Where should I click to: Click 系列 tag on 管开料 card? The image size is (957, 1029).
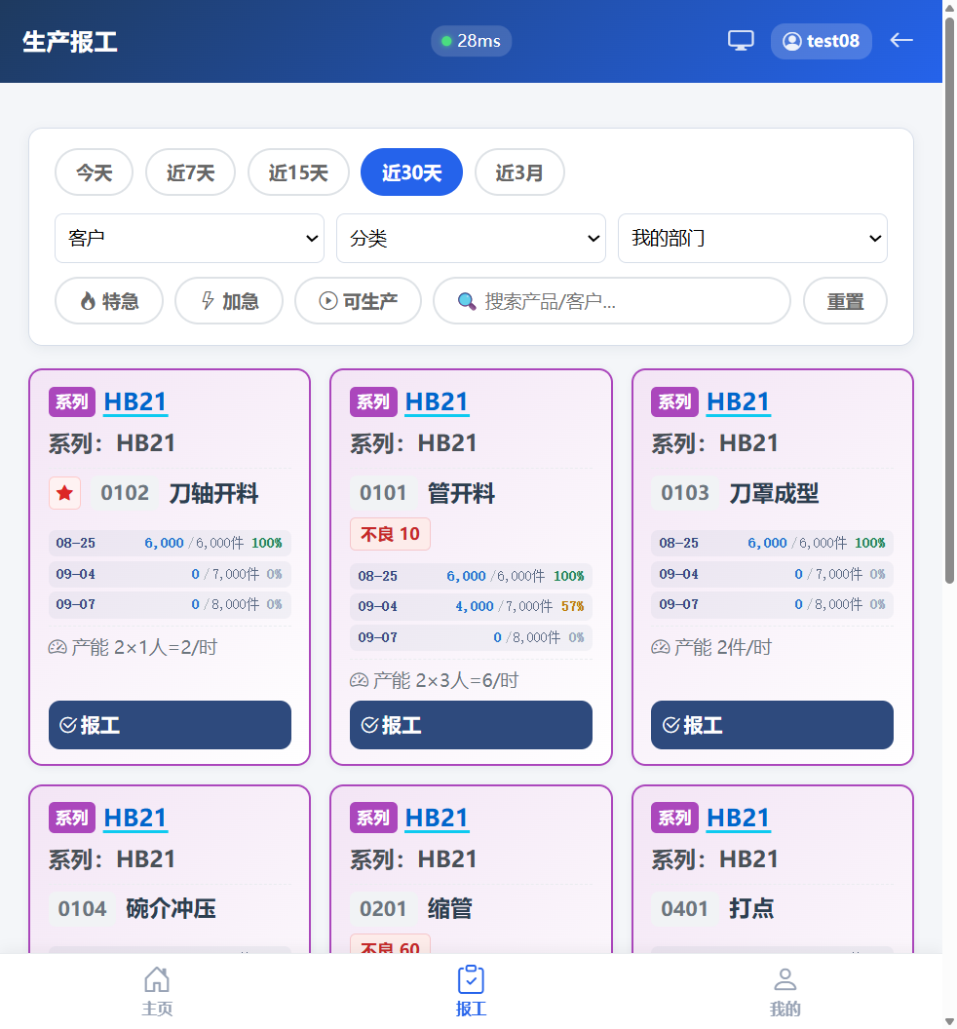[373, 401]
